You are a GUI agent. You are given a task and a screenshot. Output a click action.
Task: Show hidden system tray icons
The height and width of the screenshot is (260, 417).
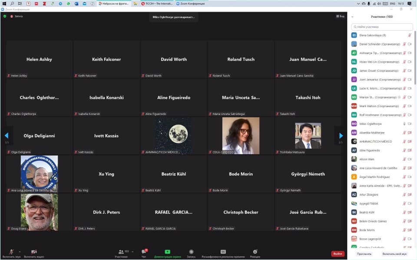358,4
